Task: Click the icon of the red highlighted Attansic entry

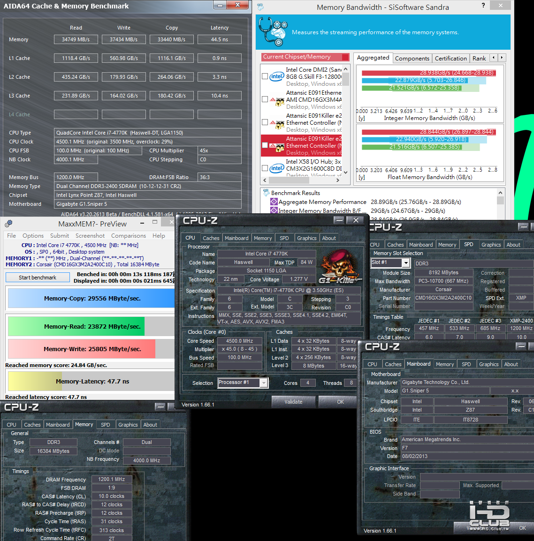Action: coord(277,147)
